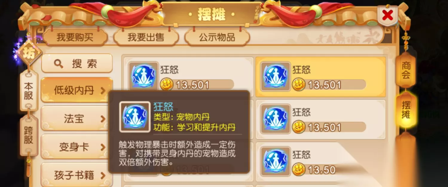The image size is (448, 187).
Task: Click the gold coin icon in the top-left listing
Action: (166, 85)
